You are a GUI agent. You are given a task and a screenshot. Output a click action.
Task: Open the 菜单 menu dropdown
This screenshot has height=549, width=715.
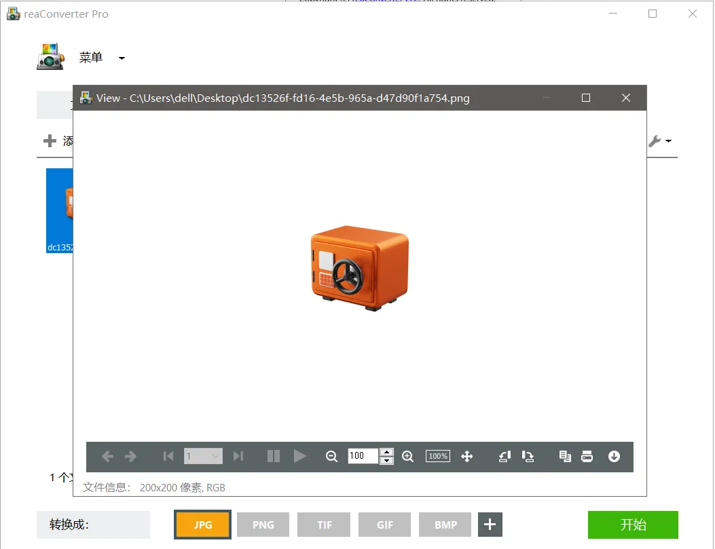(x=102, y=58)
